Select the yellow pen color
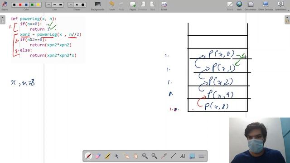The width and height of the screenshot is (290, 163). coord(38,5)
